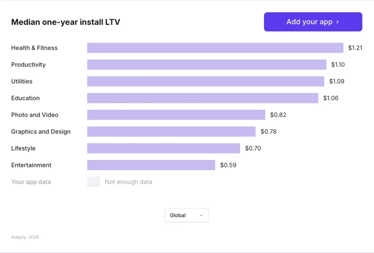Click the $1.21 value label

click(x=355, y=48)
